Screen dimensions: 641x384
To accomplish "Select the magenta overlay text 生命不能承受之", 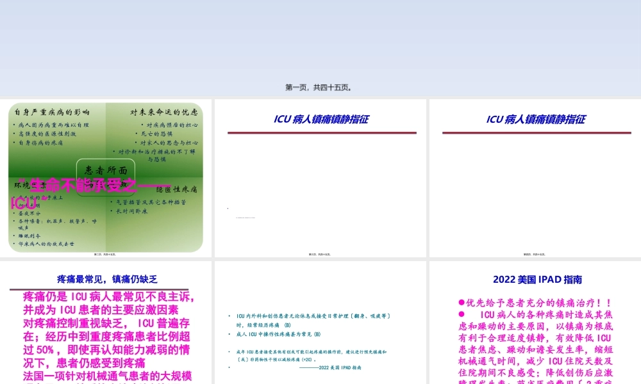I will 83,185.
